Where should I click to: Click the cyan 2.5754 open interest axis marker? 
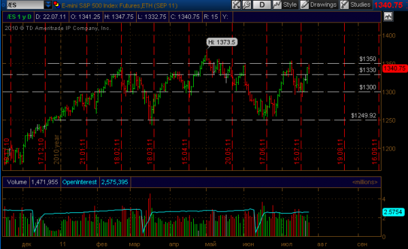(x=393, y=212)
